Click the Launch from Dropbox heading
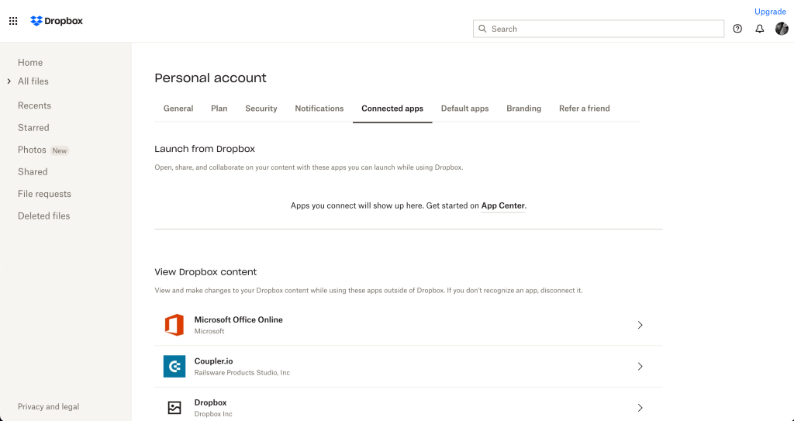 click(205, 149)
